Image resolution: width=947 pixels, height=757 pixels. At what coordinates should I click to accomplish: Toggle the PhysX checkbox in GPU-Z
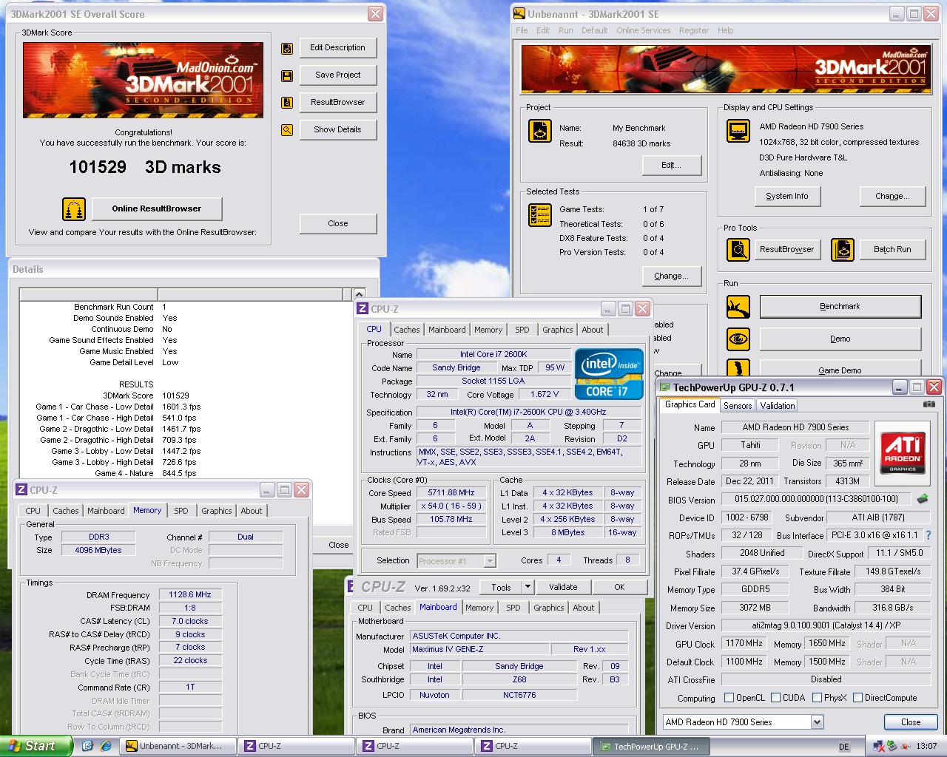coord(817,698)
